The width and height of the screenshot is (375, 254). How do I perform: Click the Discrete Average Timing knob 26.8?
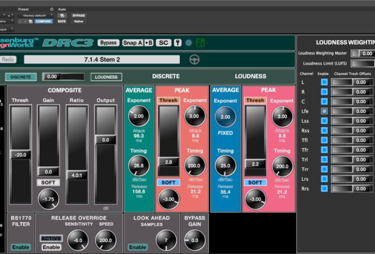point(139,166)
